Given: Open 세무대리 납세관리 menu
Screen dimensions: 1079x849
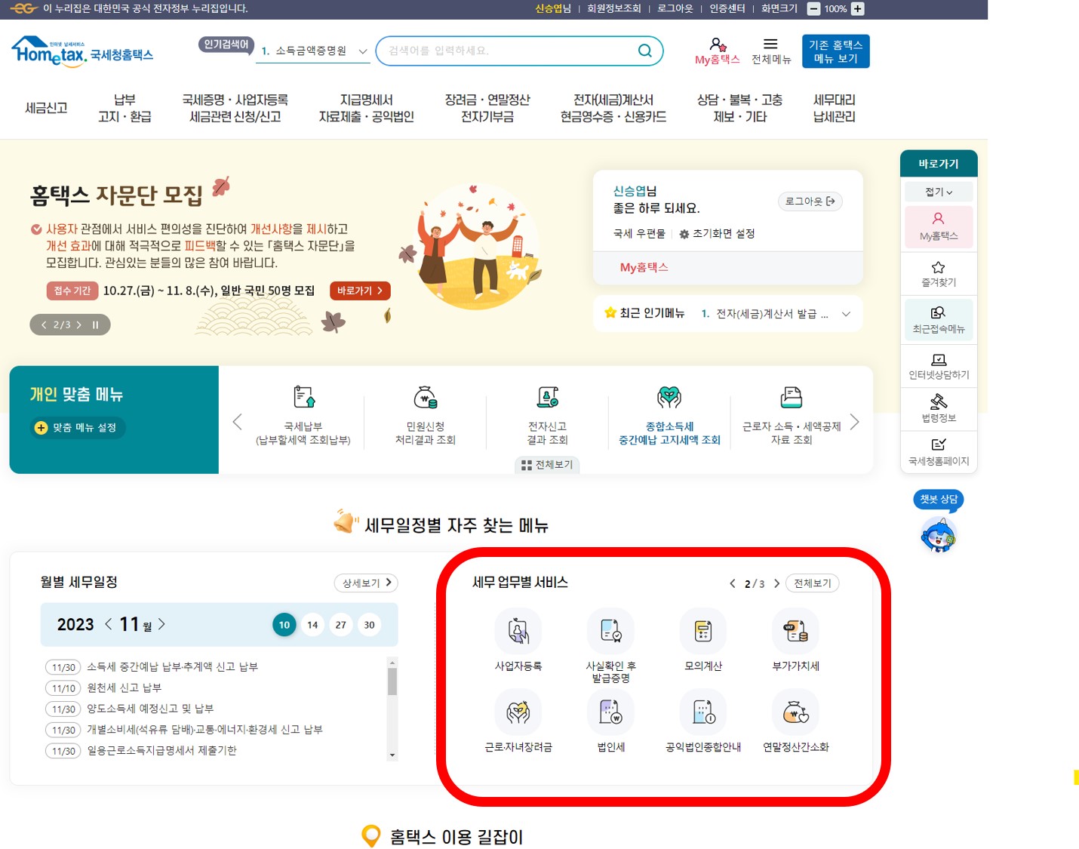Looking at the screenshot, I should tap(835, 108).
